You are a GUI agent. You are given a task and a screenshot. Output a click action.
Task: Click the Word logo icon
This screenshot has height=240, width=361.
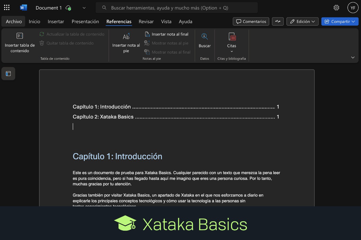pos(23,8)
